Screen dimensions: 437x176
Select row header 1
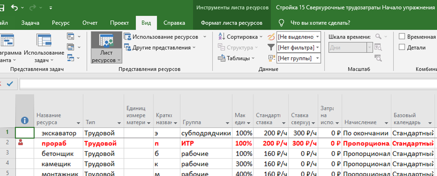coord(8,133)
